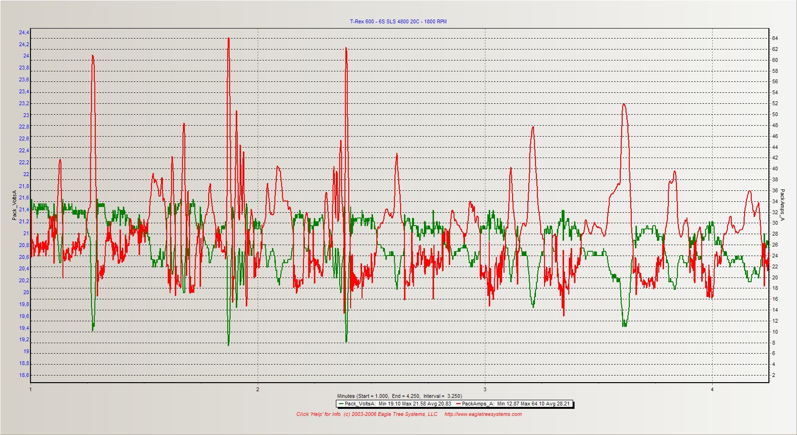The image size is (797, 435).
Task: Click the vertical PackAmps_A right axis title
Action: [x=782, y=205]
